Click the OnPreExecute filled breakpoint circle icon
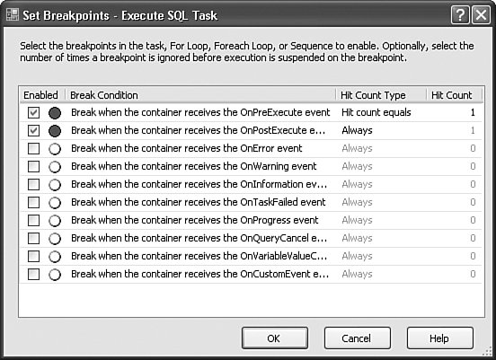 click(x=55, y=113)
